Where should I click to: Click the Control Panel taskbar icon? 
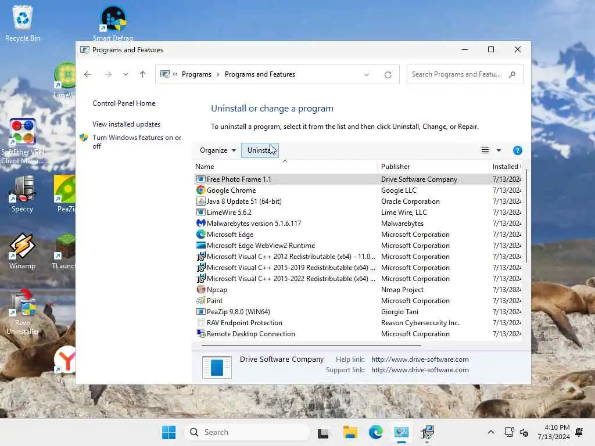click(402, 432)
